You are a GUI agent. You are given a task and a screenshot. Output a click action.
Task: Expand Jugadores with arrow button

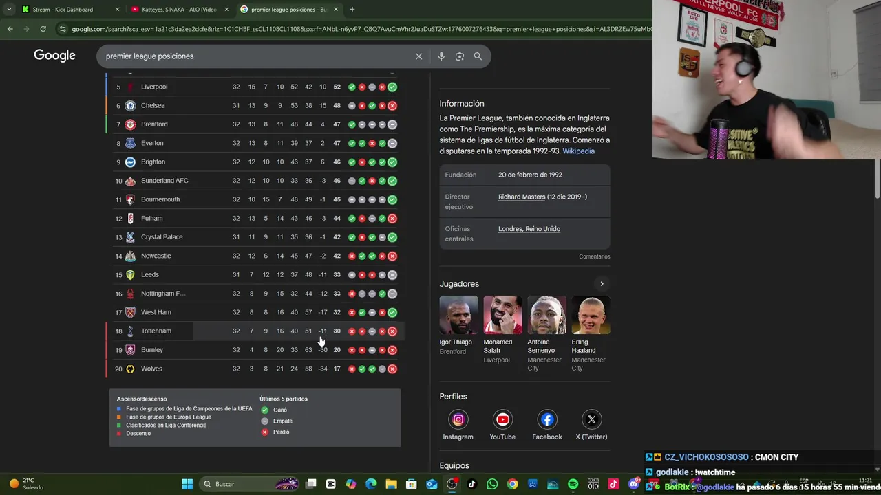[602, 284]
